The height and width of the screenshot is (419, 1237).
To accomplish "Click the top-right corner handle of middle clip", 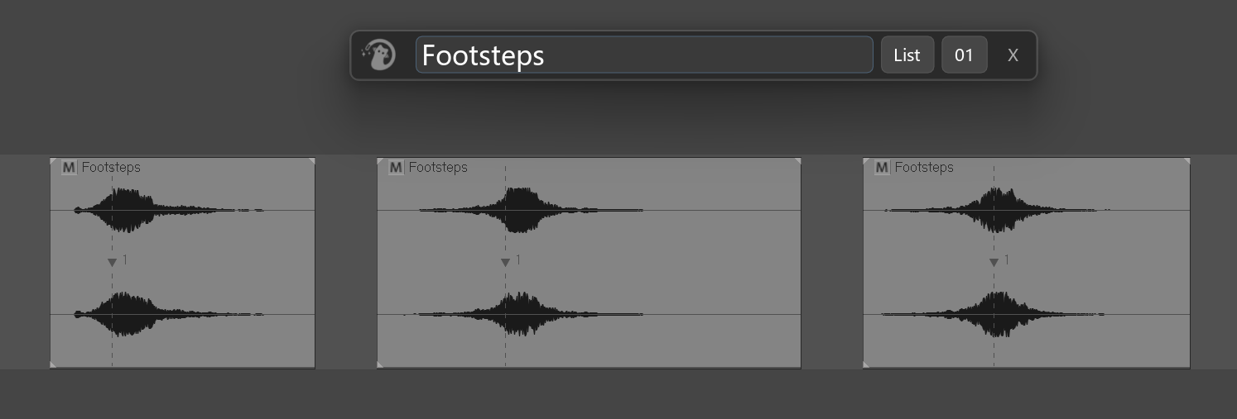I will coord(797,161).
